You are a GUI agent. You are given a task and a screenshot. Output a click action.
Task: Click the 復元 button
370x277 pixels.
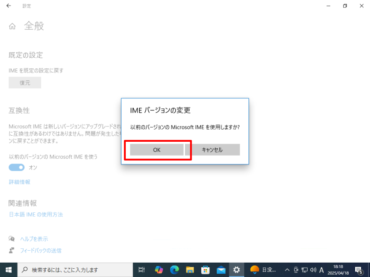(25, 83)
